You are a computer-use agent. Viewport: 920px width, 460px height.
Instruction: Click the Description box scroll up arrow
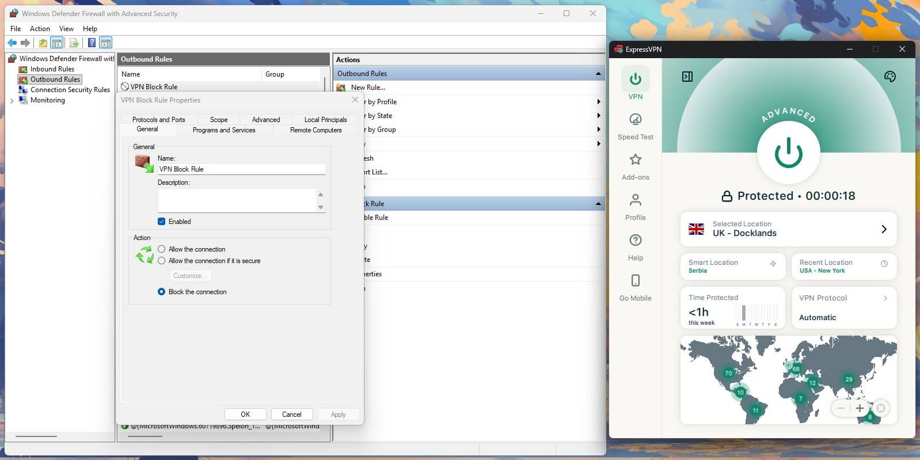pos(321,194)
